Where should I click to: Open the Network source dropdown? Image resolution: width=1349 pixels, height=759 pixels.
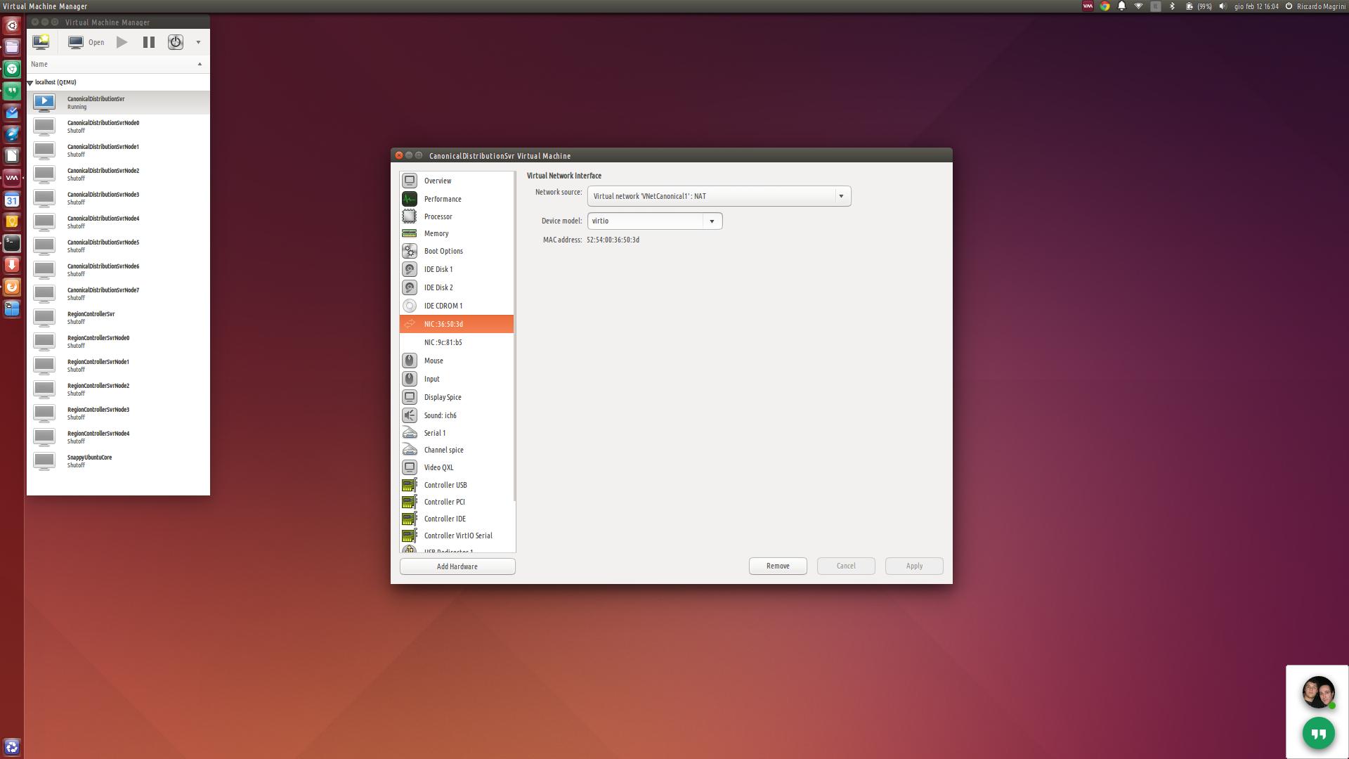click(x=719, y=196)
